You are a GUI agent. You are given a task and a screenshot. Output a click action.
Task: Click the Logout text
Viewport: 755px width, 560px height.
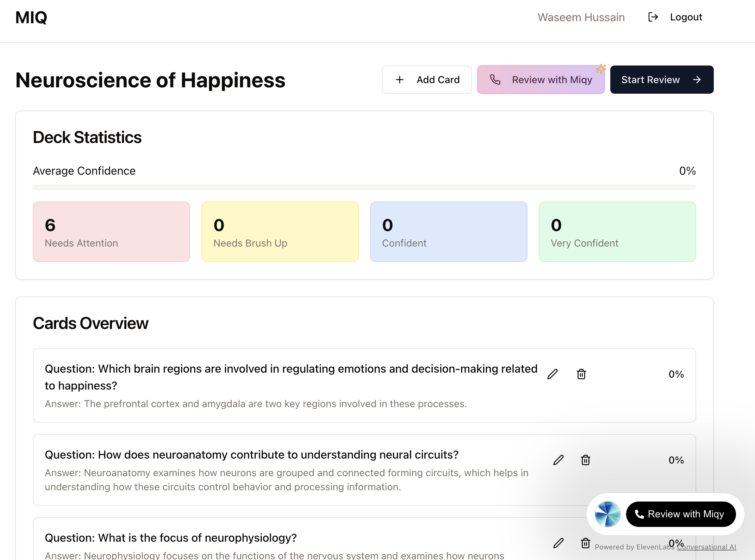[x=686, y=17]
